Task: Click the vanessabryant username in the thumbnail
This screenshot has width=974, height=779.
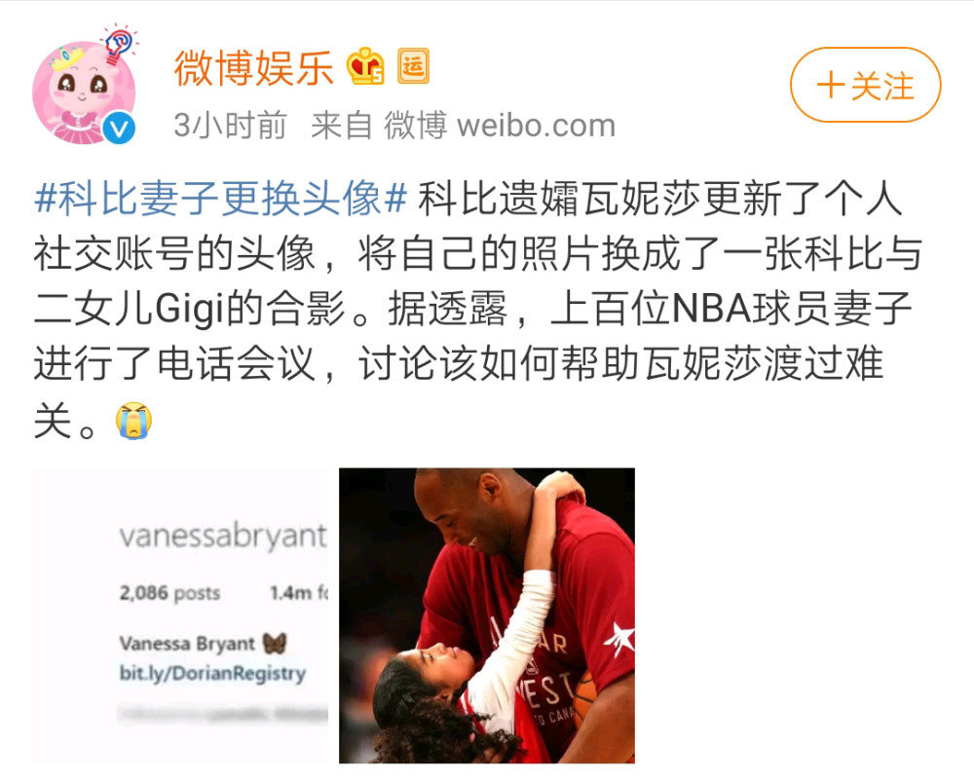Action: [x=222, y=536]
